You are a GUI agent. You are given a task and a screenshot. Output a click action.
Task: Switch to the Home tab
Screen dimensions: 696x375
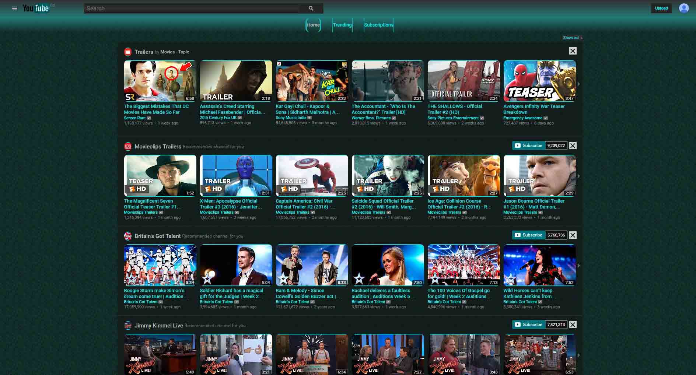[313, 25]
